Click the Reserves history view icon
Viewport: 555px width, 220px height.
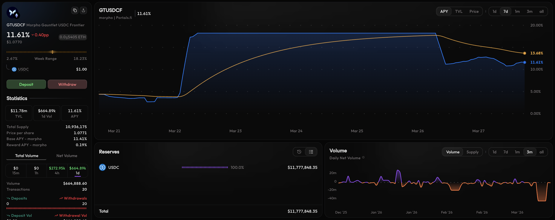point(299,152)
